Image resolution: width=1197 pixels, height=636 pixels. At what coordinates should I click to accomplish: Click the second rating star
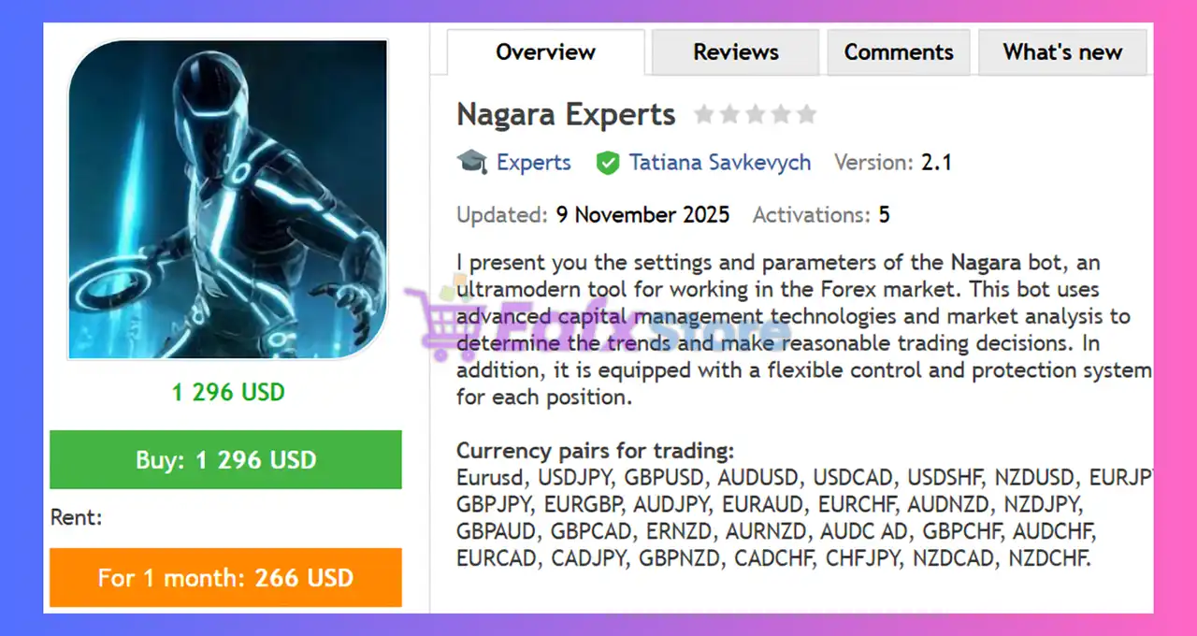coord(729,115)
